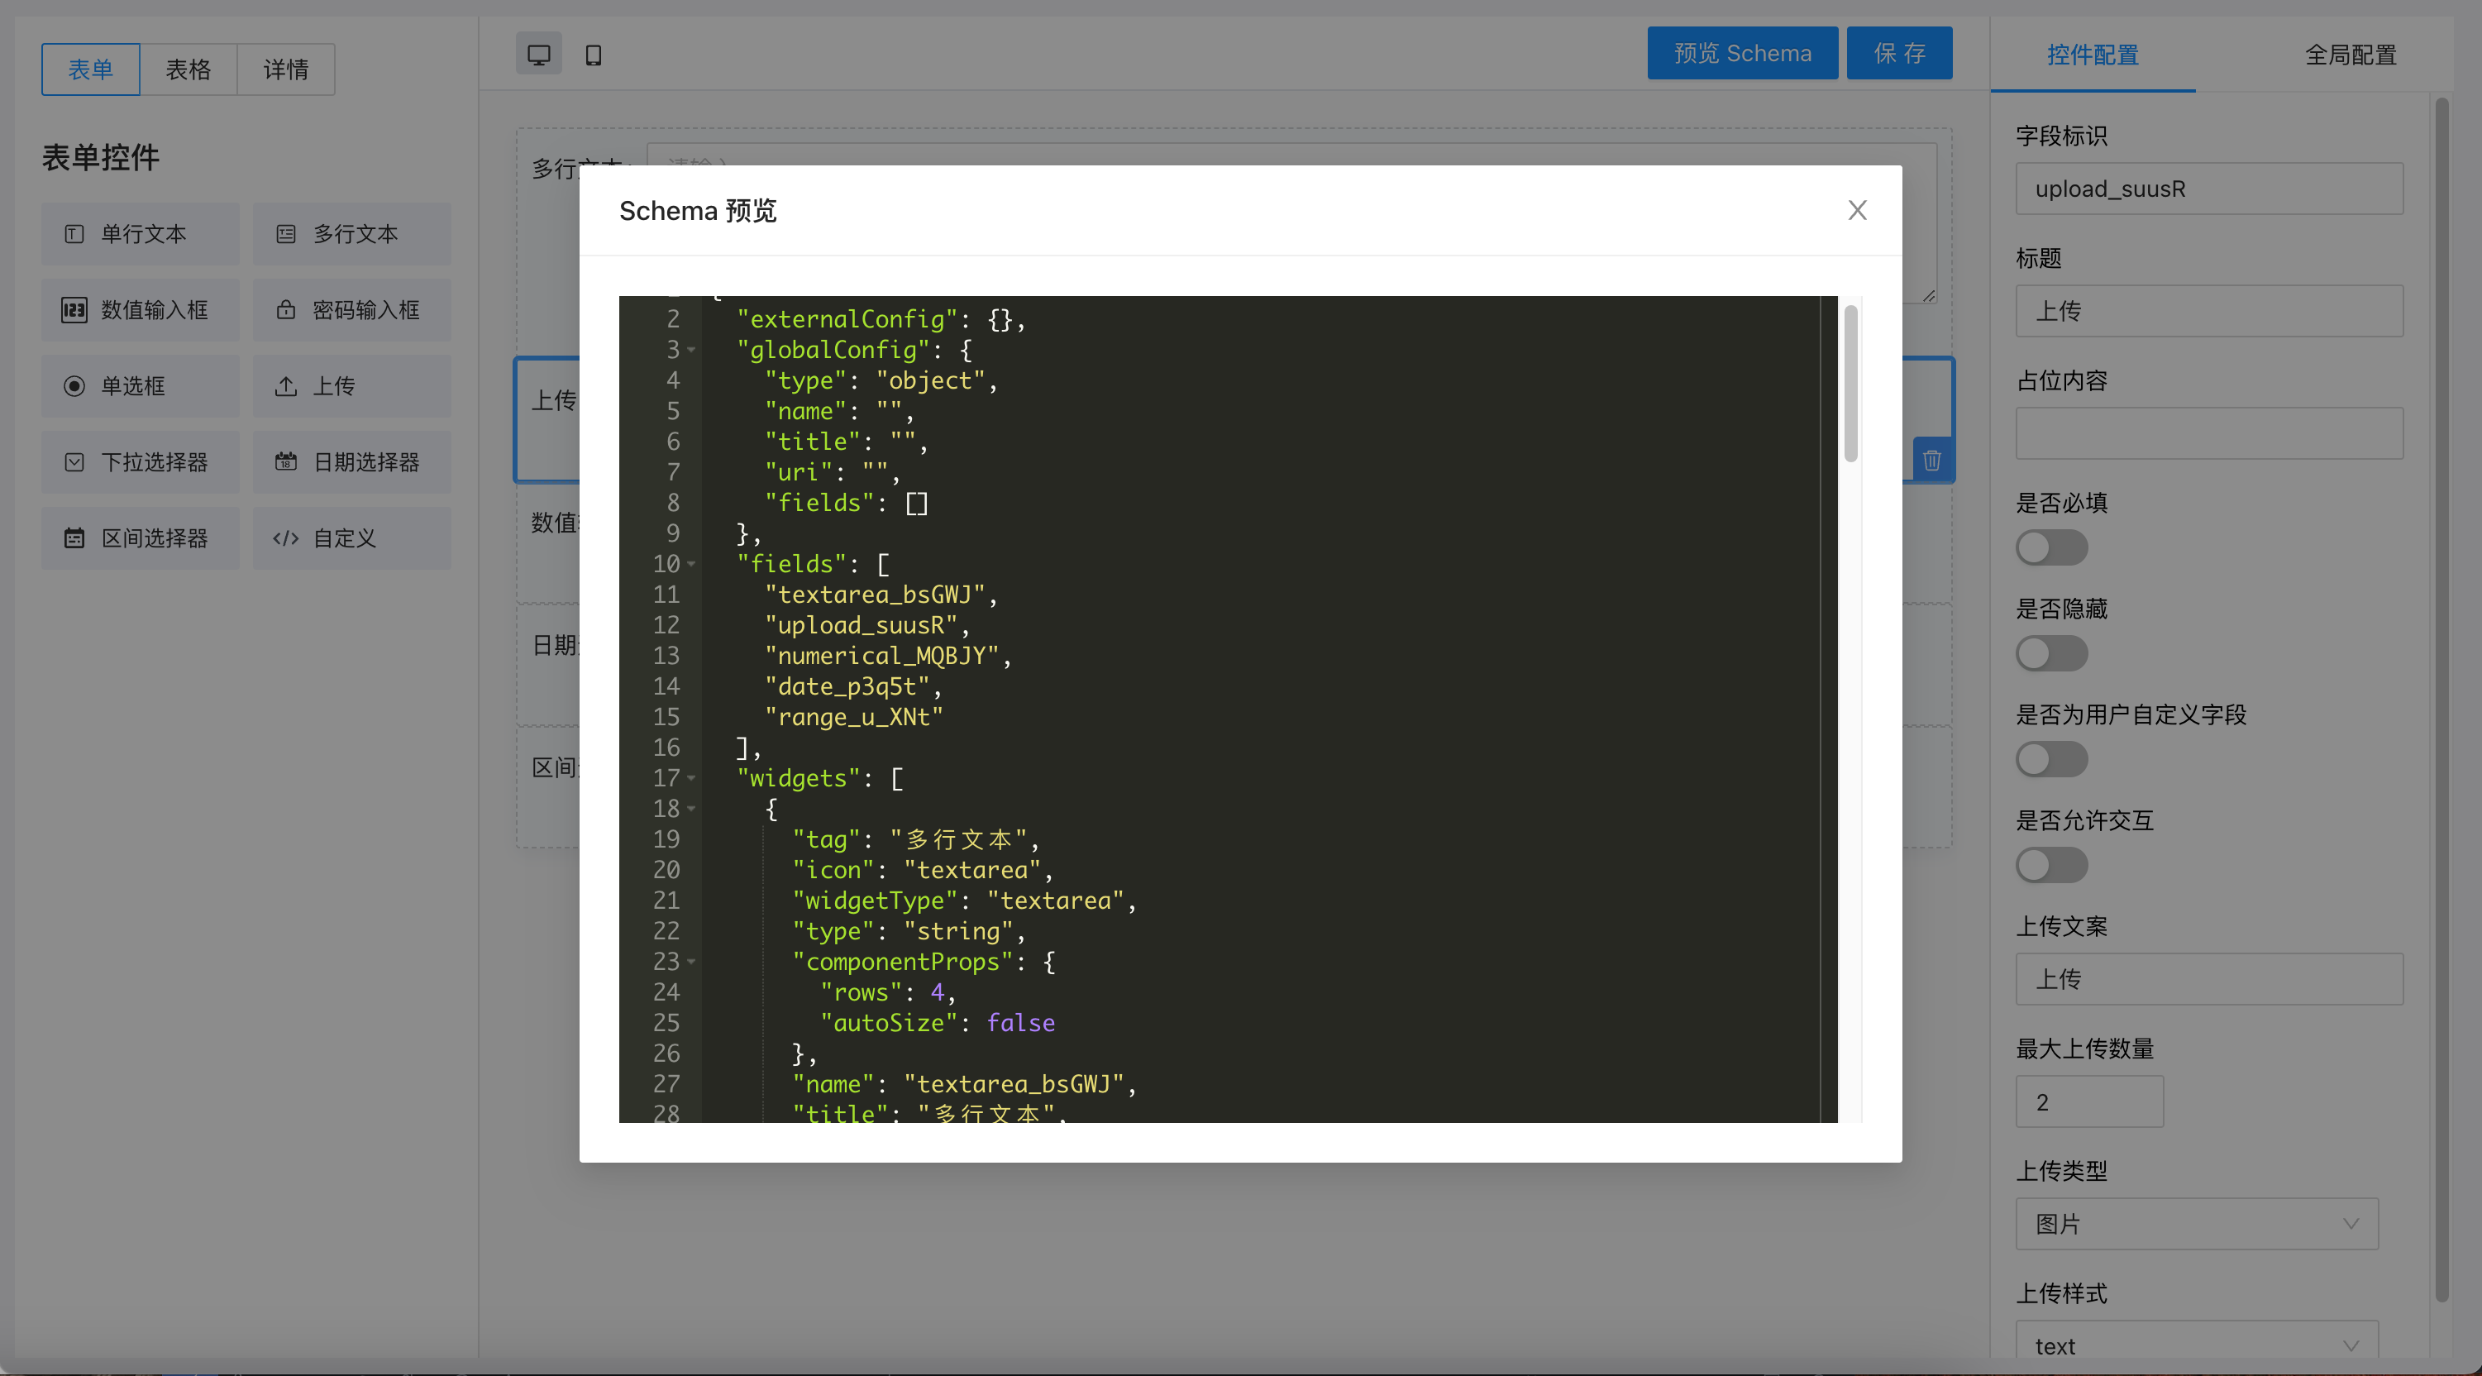Toggle the 是否允许交互 switch

2051,867
